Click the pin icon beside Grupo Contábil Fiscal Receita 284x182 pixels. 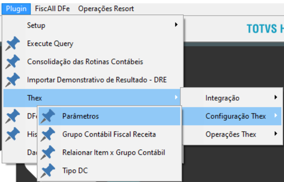[x=48, y=134]
